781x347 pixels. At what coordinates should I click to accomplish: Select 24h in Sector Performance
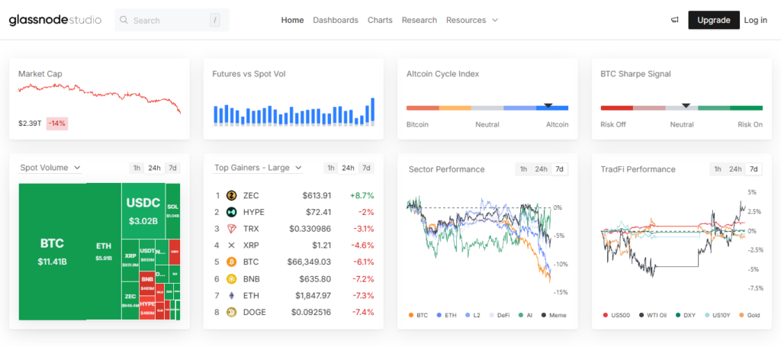click(x=541, y=169)
